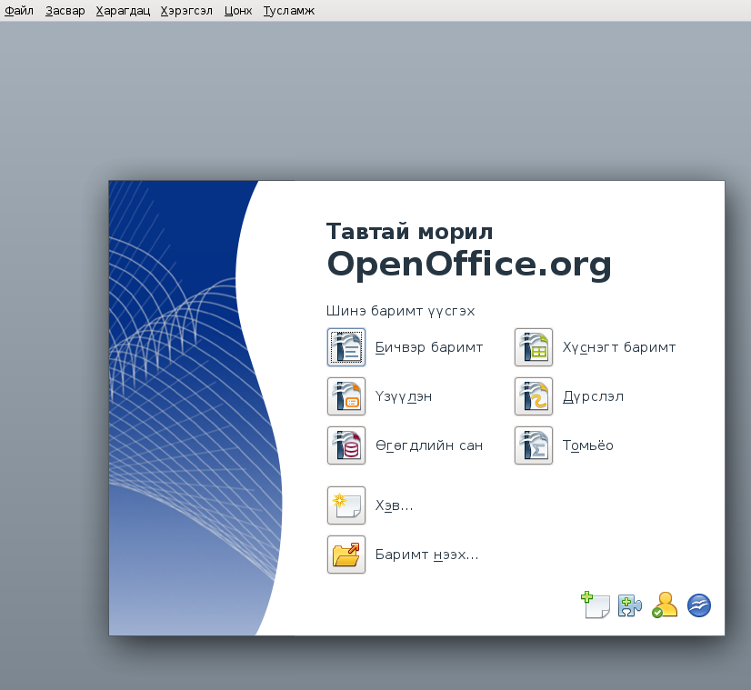Screen dimensions: 751x690
Task: Click the get more templates icon
Action: pos(595,605)
